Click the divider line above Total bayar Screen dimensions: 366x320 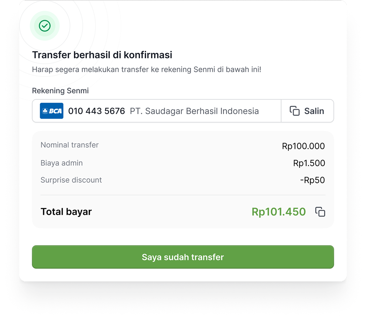pos(183,195)
